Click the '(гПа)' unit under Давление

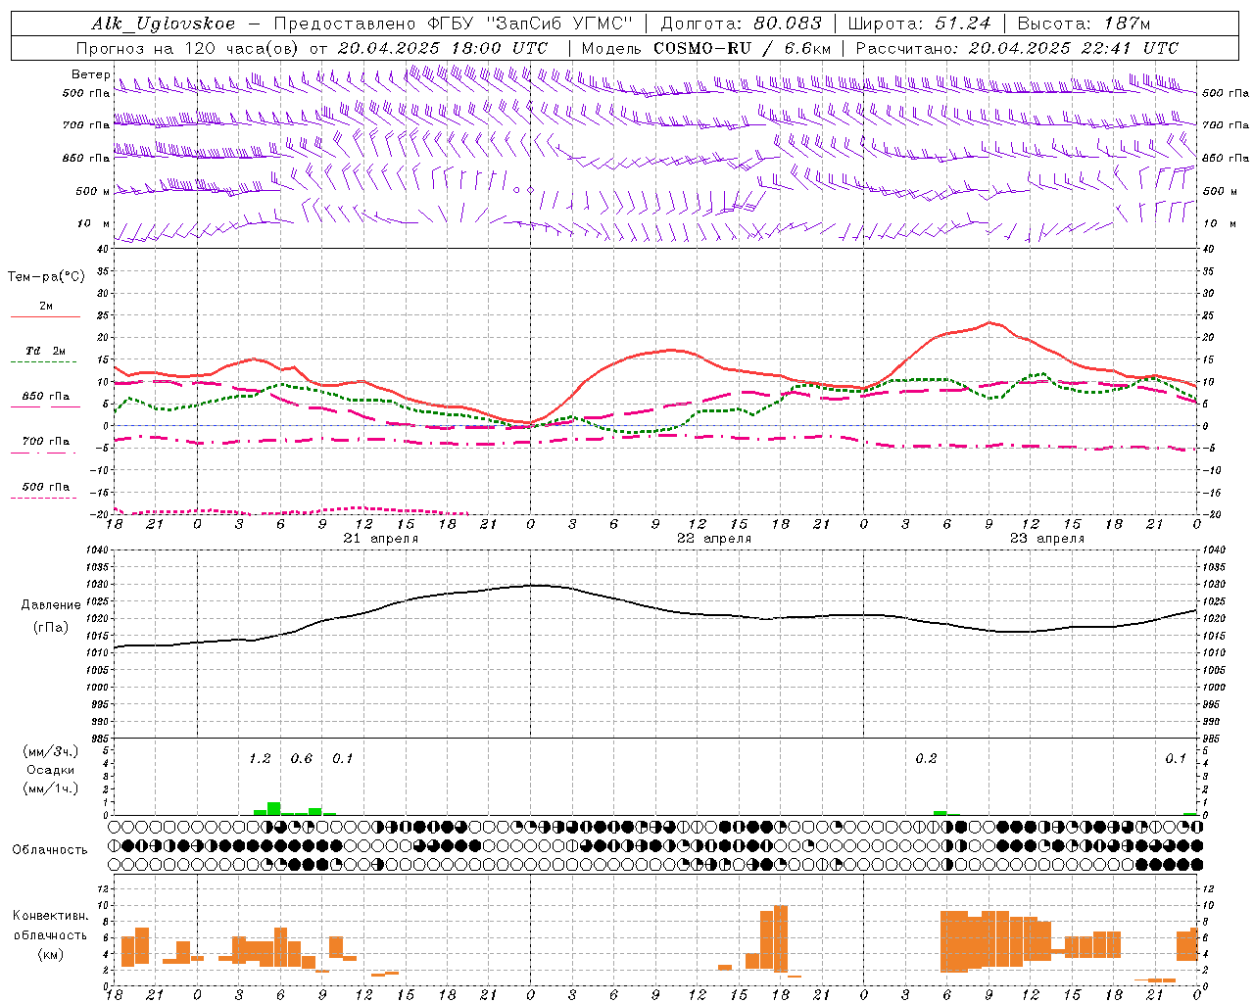coord(51,627)
